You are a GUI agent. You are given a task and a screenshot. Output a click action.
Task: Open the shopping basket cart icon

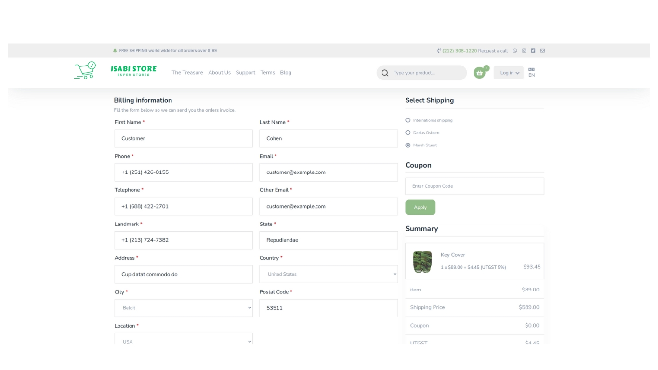(x=479, y=73)
